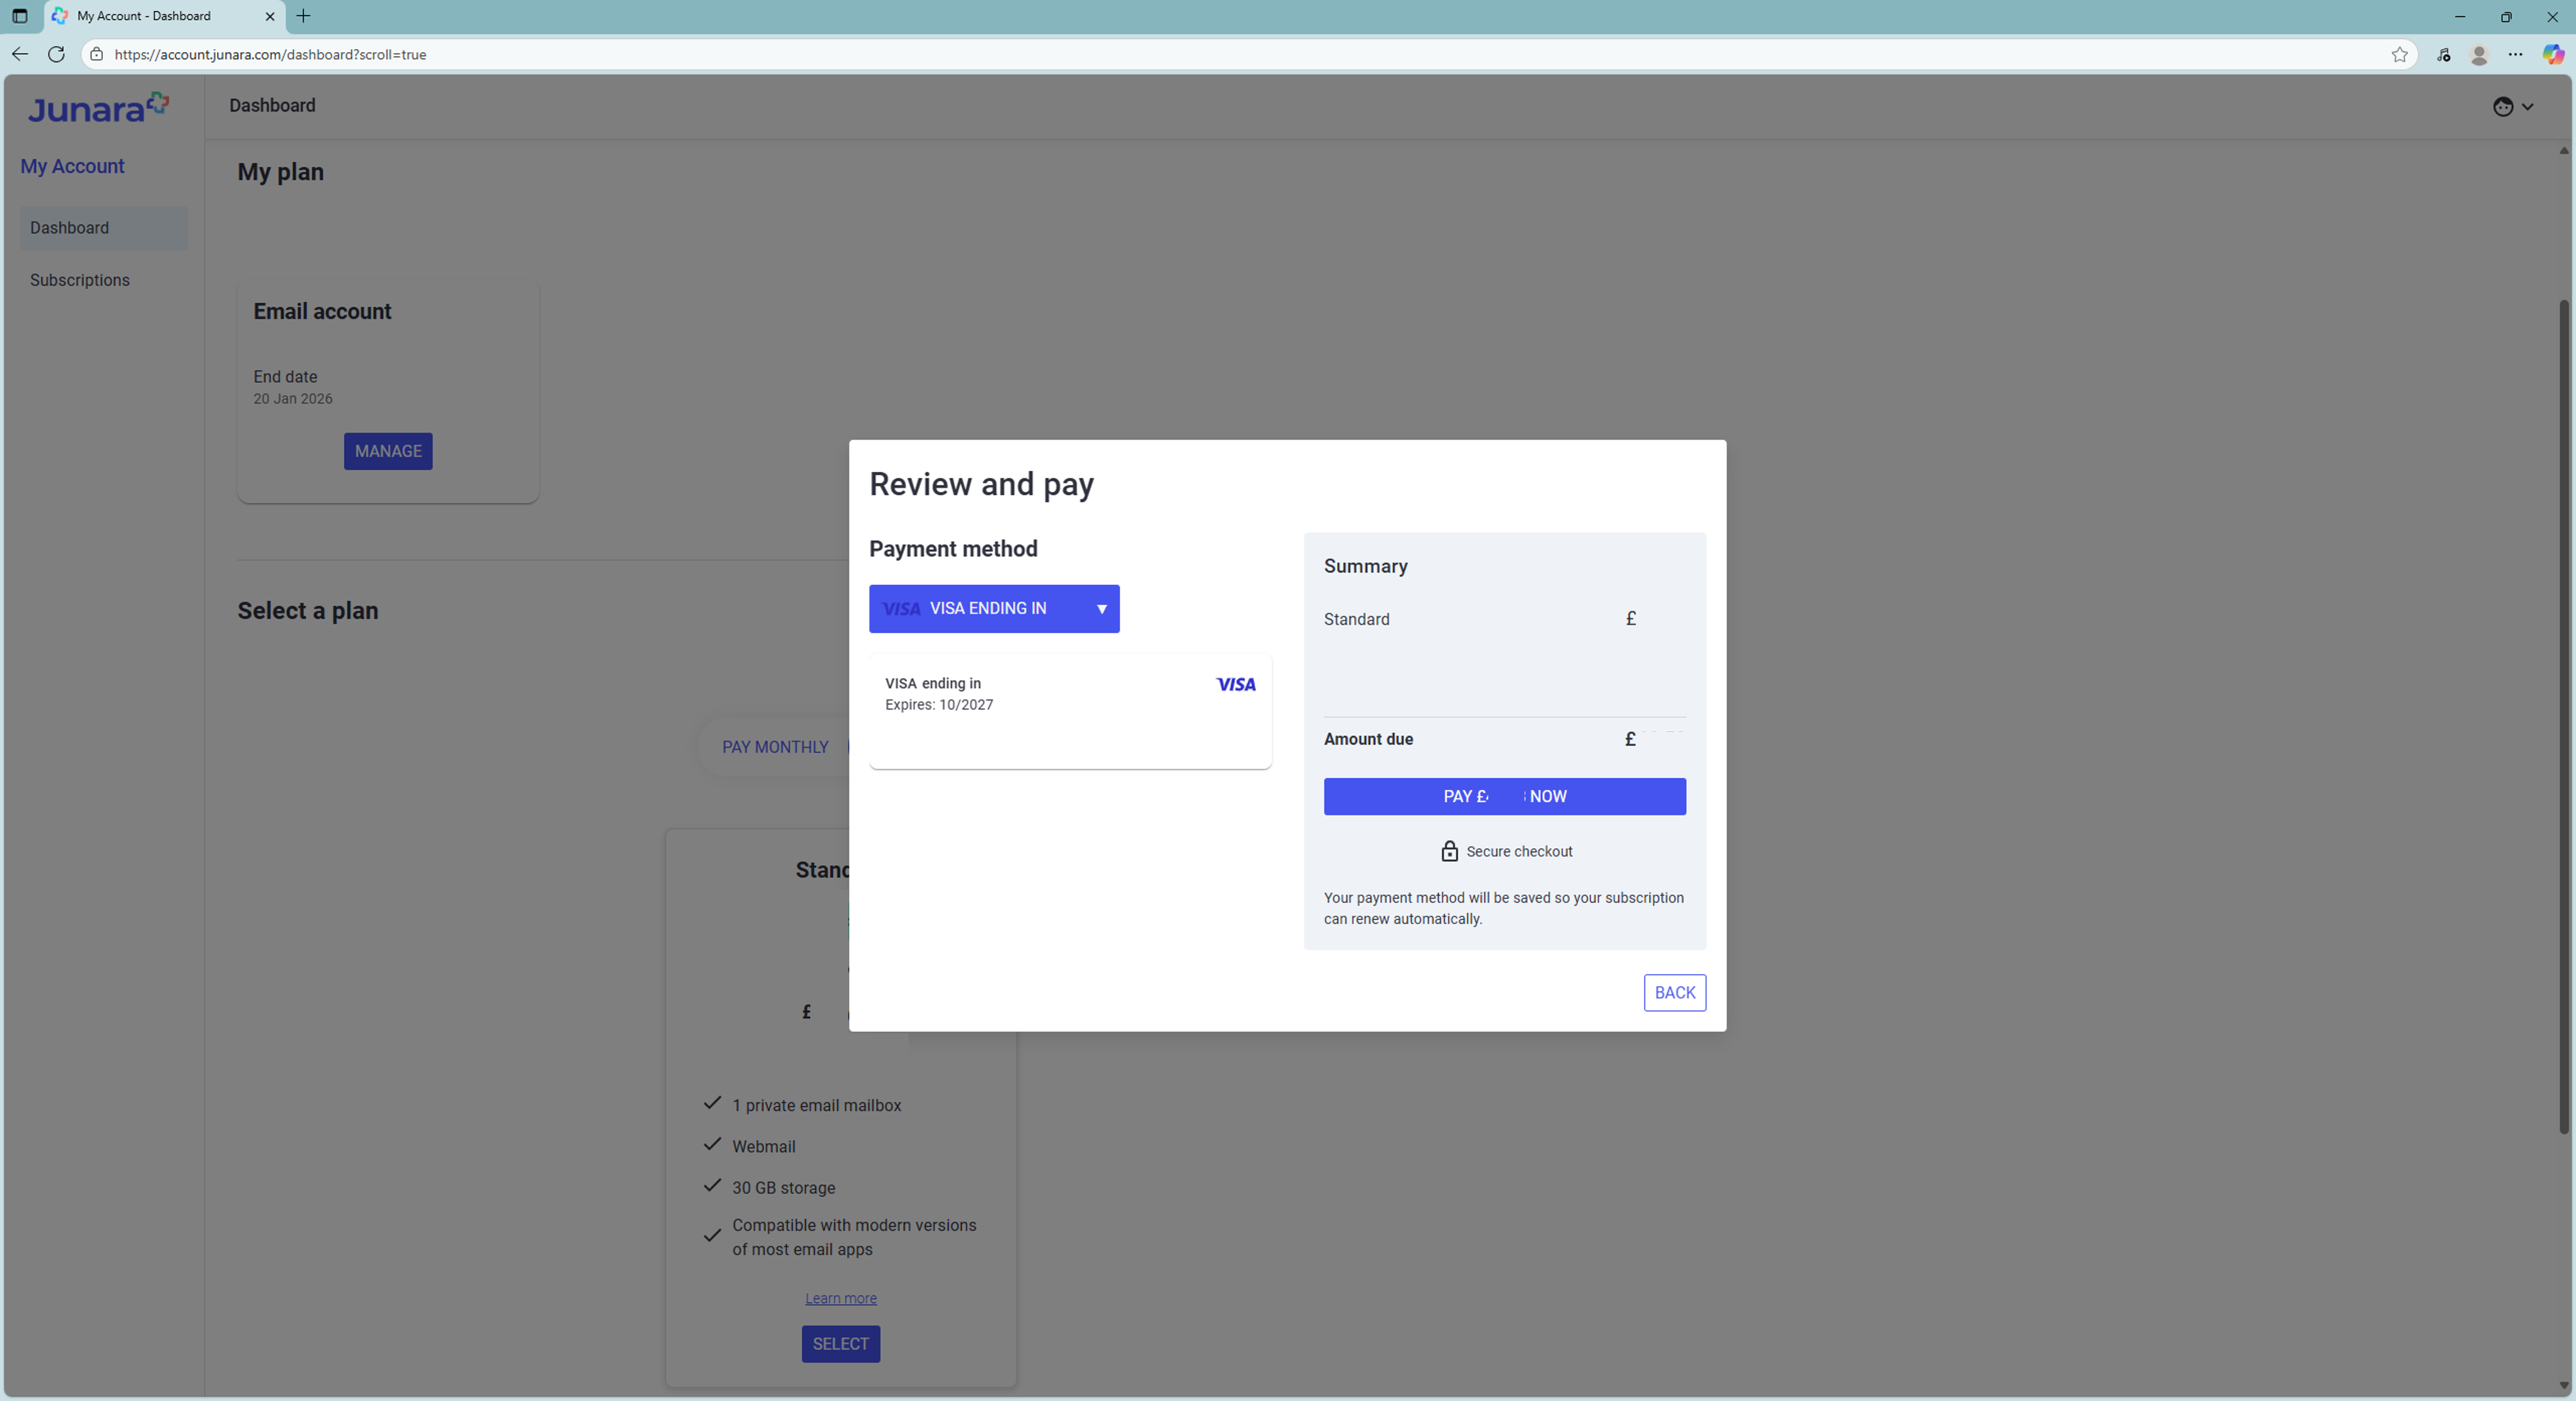Open the Learn more link
Image resolution: width=2576 pixels, height=1401 pixels.
[x=841, y=1298]
